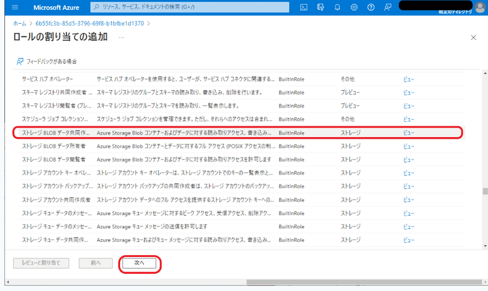Viewport: 488px width, 291px height.
Task: Click the role list scroll down arrow
Action: tap(485, 246)
